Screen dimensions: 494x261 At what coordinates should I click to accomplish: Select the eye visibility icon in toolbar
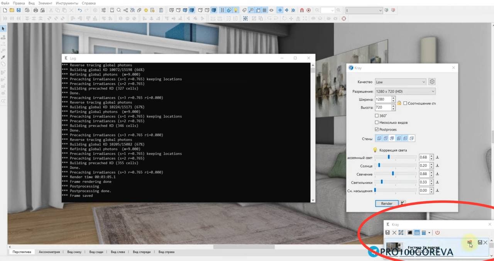click(x=271, y=10)
